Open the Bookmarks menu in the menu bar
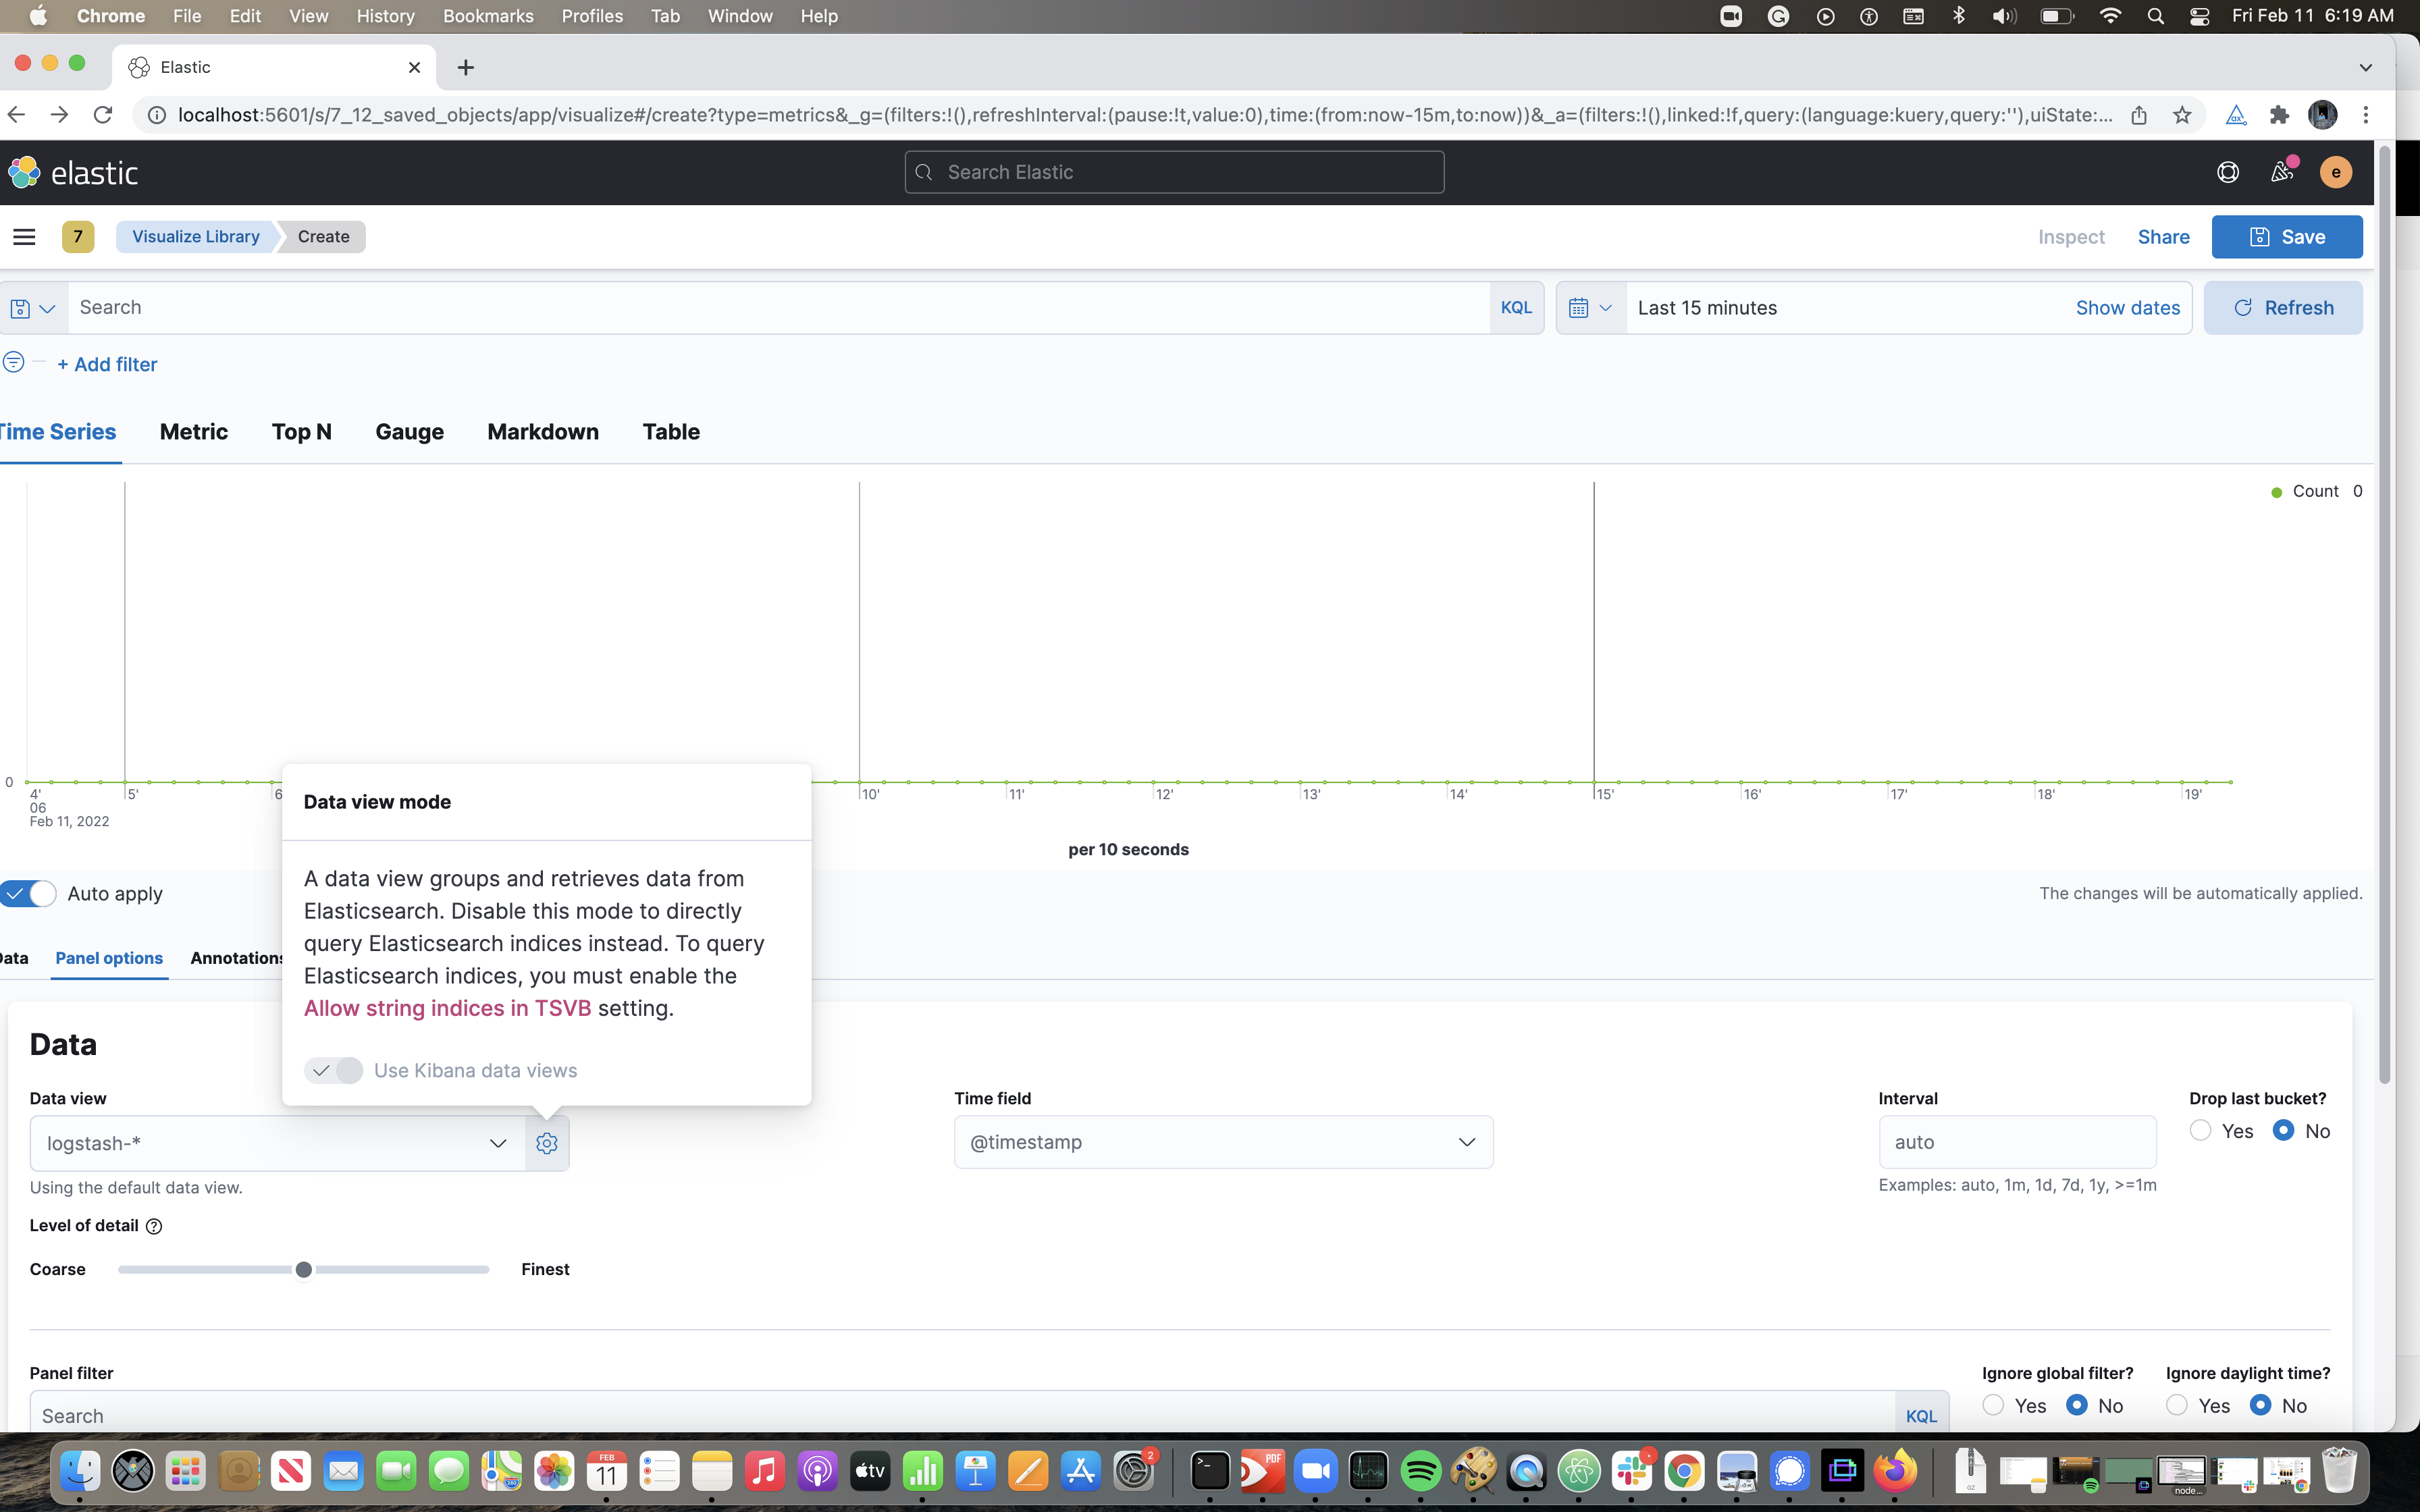The image size is (2420, 1512). pyautogui.click(x=487, y=16)
